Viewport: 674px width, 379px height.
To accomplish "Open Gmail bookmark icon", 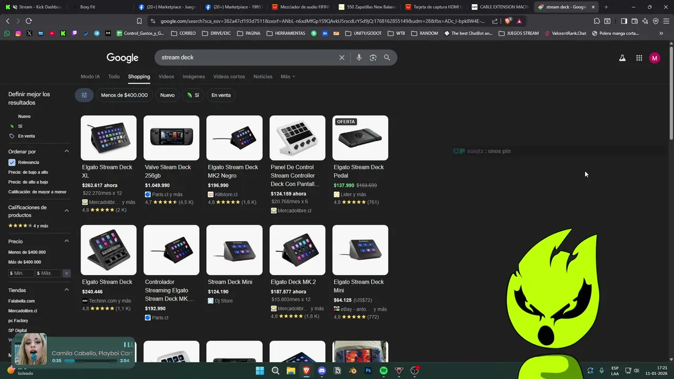I will [x=108, y=33].
